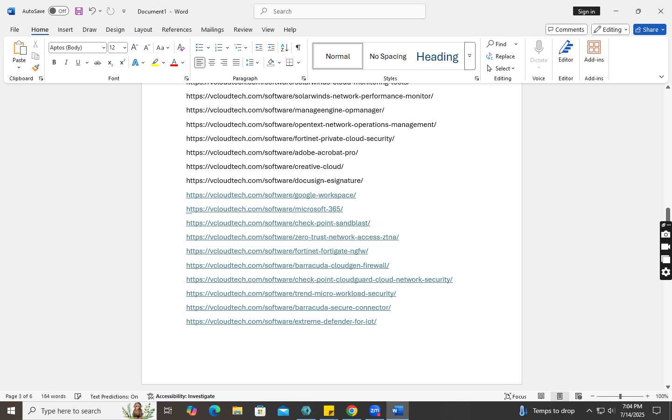Open the File menu tab
This screenshot has height=420, width=672.
click(14, 29)
